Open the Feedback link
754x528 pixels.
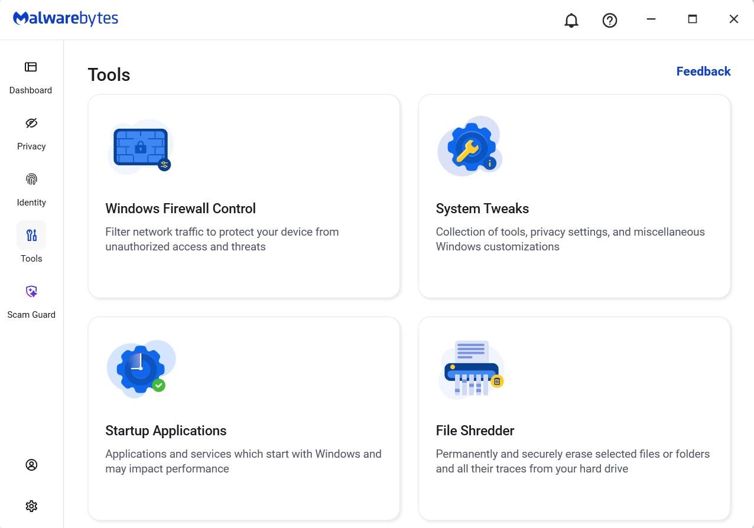[x=703, y=71]
